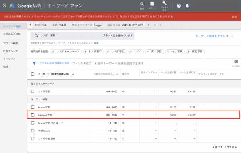Select 分類済みの候補 in the sidebar
The width and height of the screenshot is (241, 153).
pos(12,34)
